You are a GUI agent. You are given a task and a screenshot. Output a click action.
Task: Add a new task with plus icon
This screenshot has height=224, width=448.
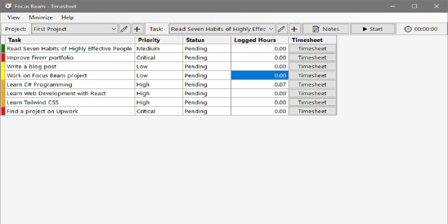click(295, 29)
